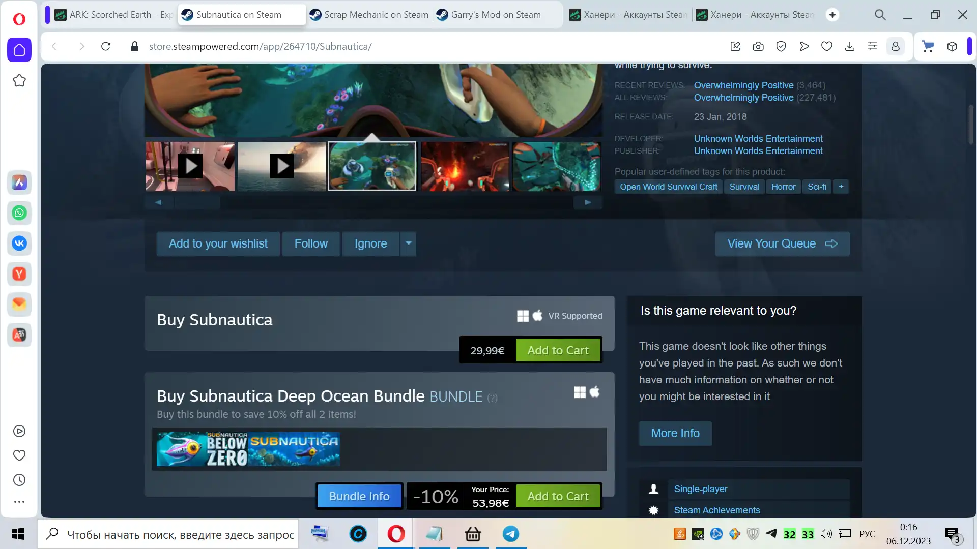Open the recent reviews Overwhelmingly Positive link
Viewport: 977px width, 549px height.
(744, 85)
